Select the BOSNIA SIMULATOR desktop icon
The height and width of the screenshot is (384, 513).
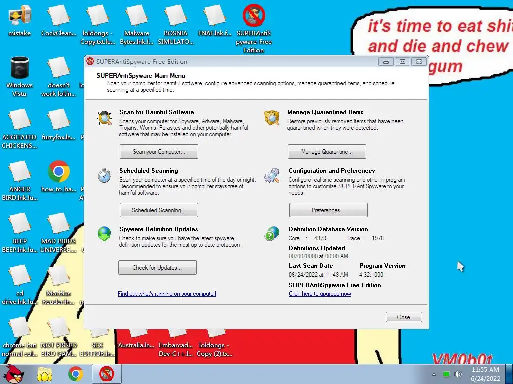[x=176, y=25]
